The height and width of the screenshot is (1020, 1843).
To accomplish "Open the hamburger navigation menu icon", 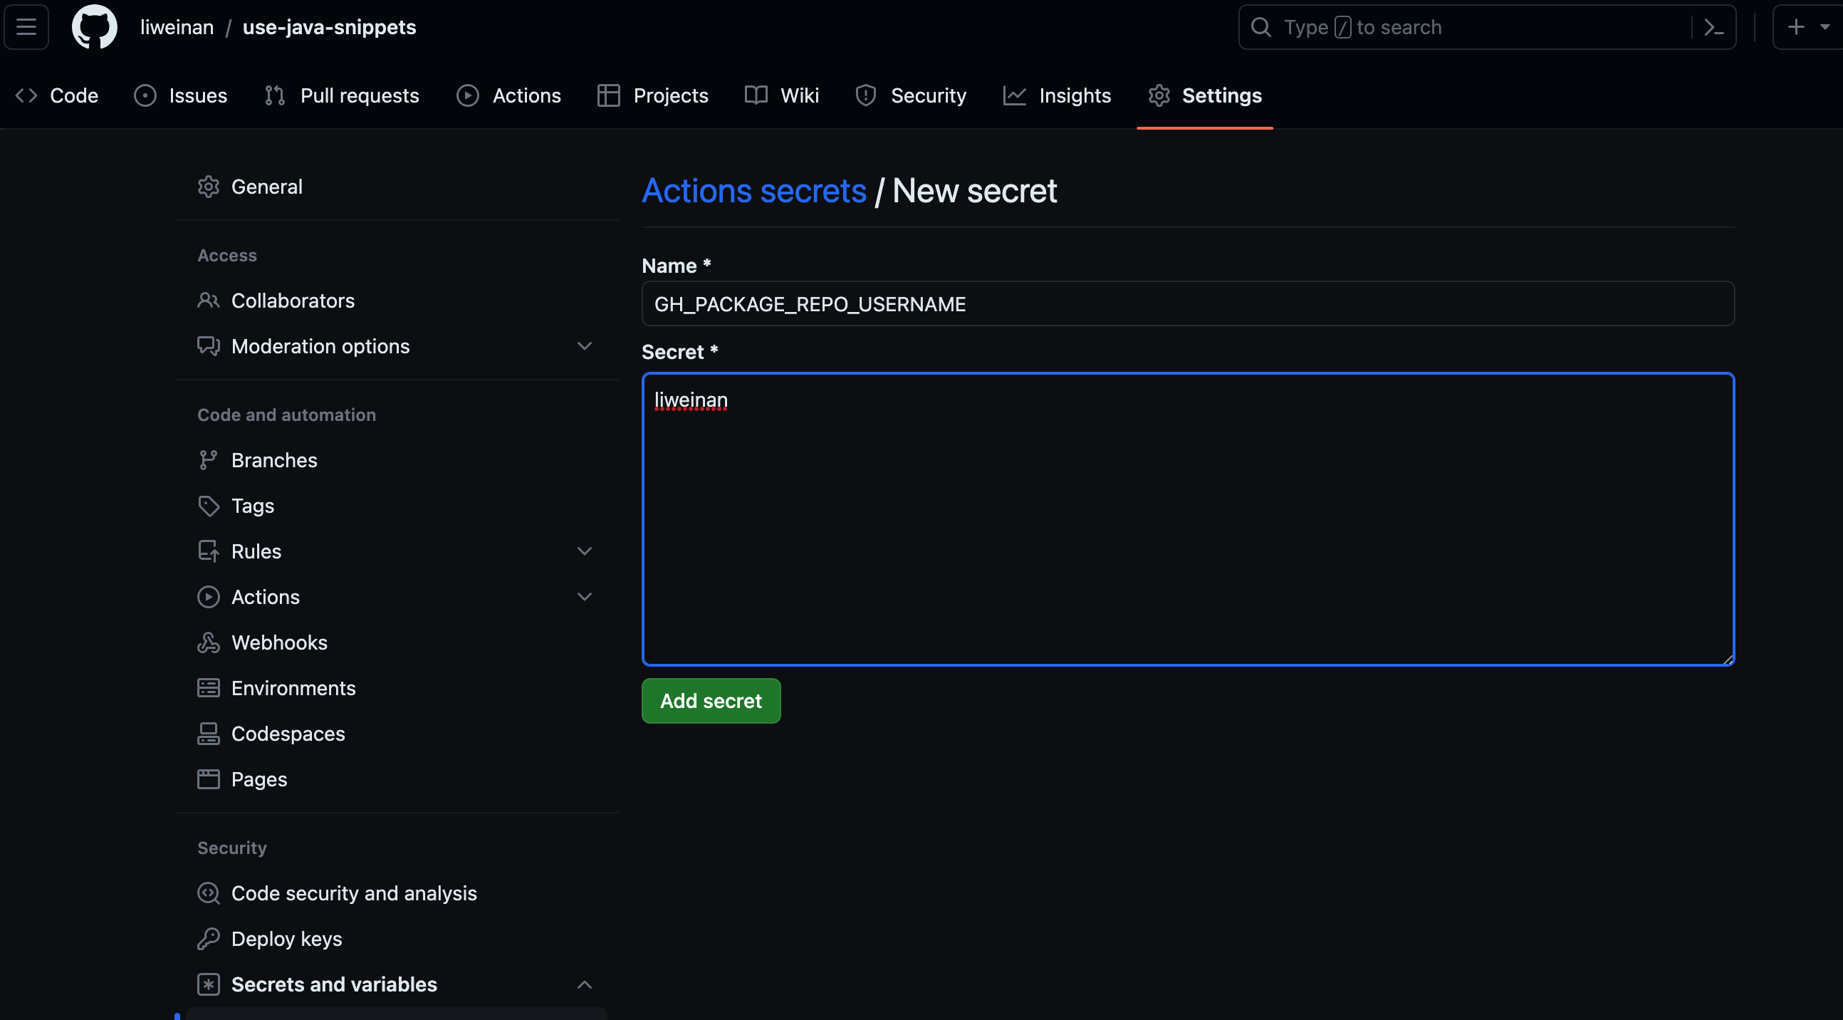I will coord(26,27).
